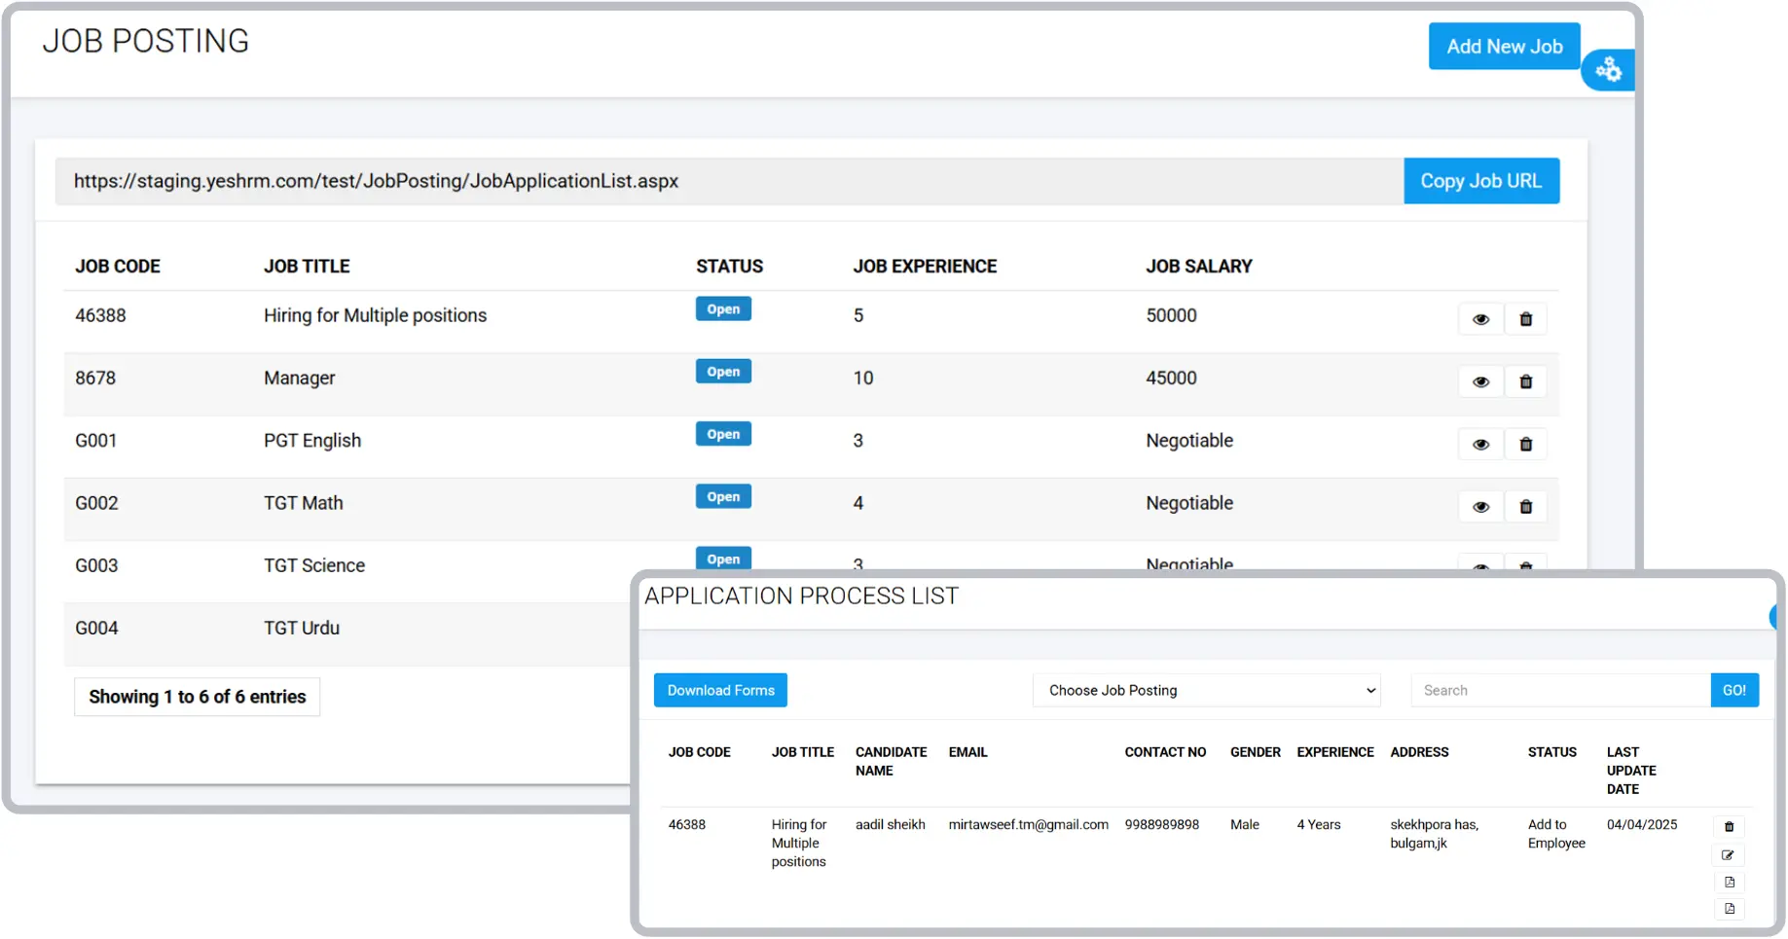Click Open status badge for PGT English
Image resolution: width=1788 pixels, height=939 pixels.
pyautogui.click(x=723, y=434)
